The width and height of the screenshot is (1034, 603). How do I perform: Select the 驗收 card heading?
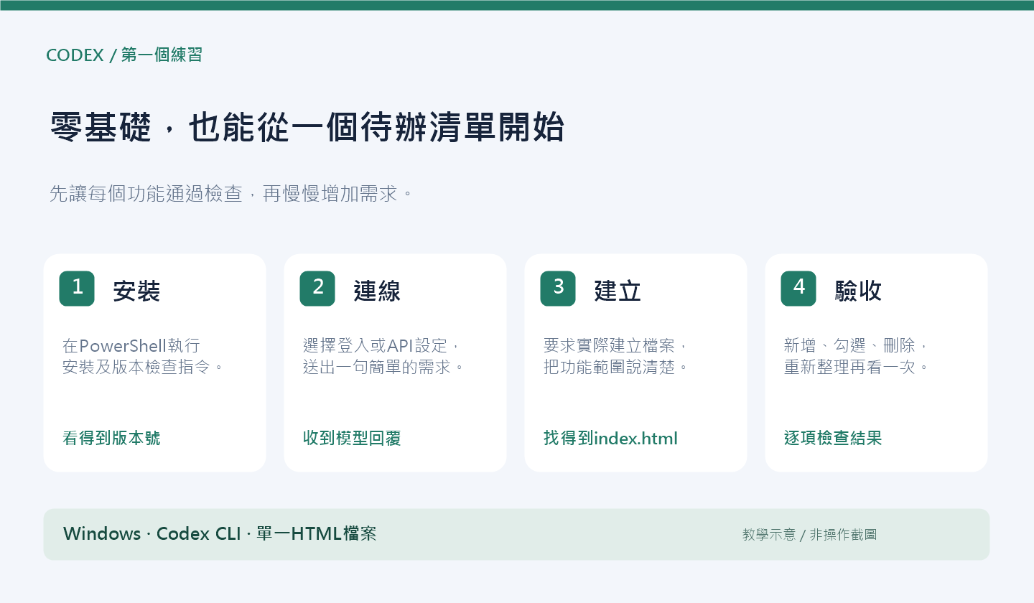(858, 291)
